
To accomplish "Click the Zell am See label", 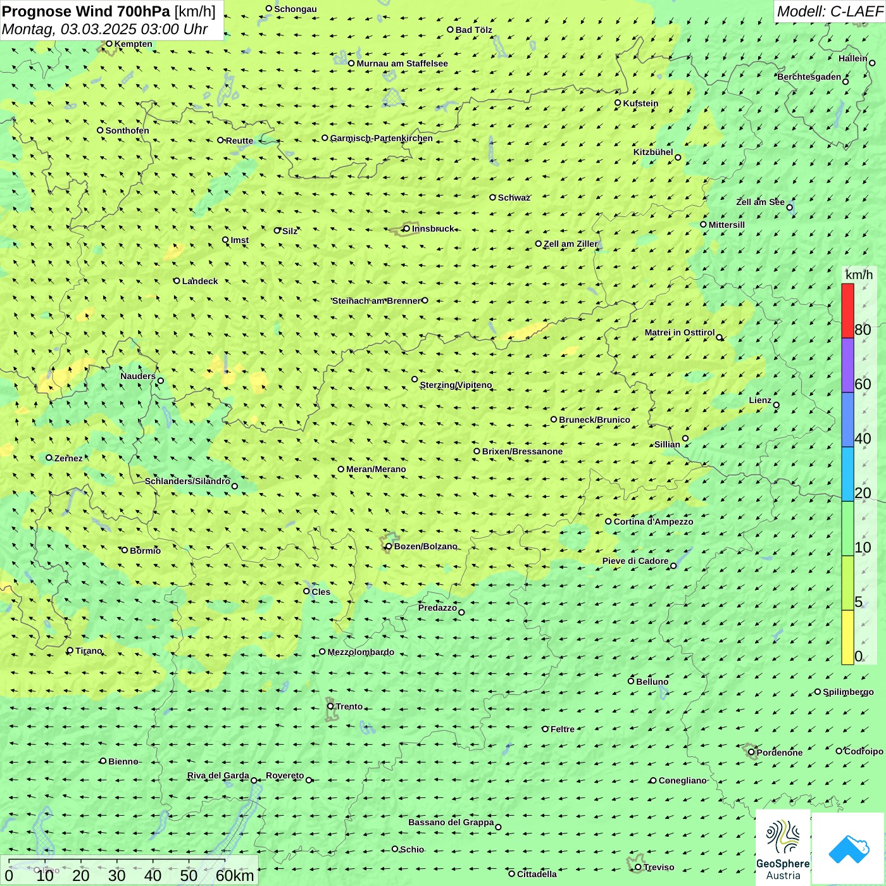I will click(760, 202).
